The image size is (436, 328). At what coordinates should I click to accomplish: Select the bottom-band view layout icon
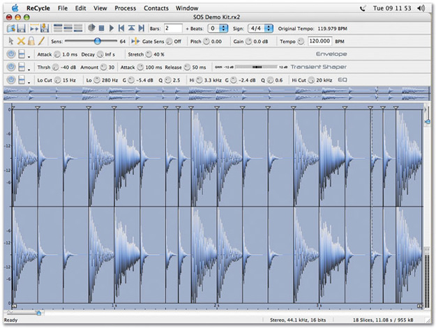[x=78, y=29]
